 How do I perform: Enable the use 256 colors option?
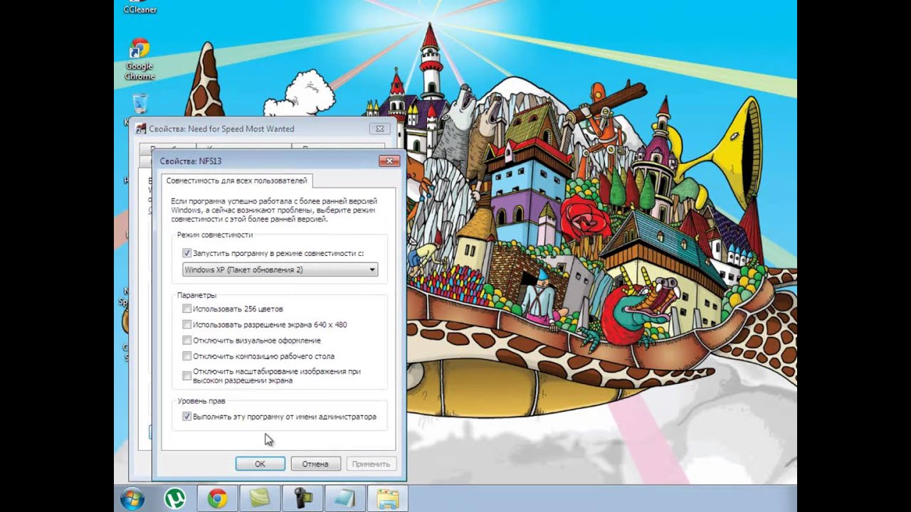pyautogui.click(x=186, y=309)
